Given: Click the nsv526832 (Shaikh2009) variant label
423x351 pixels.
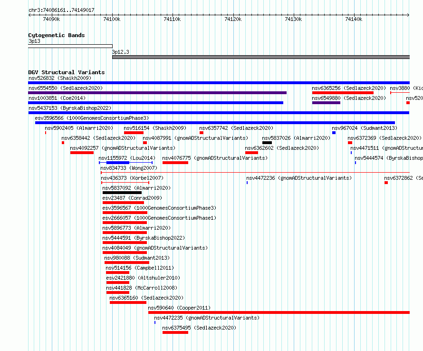Looking at the screenshot, I should tap(60, 78).
